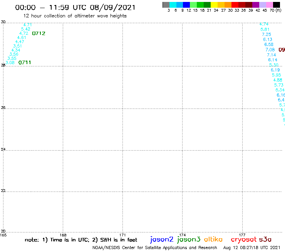285x251 pixels.
Task: Click the timestamp 'Aug 12 08:27:18 UTC 2021'
Action: point(252,248)
